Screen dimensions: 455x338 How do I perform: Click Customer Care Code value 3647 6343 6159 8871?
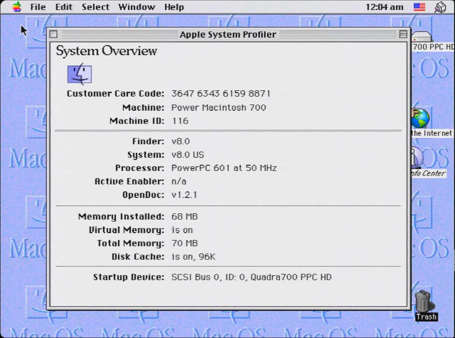221,94
